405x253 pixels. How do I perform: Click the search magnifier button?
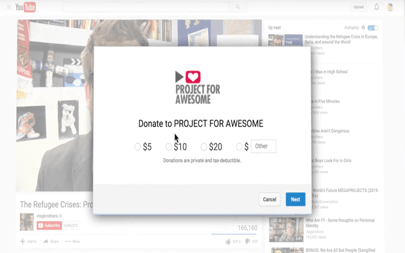pos(238,7)
